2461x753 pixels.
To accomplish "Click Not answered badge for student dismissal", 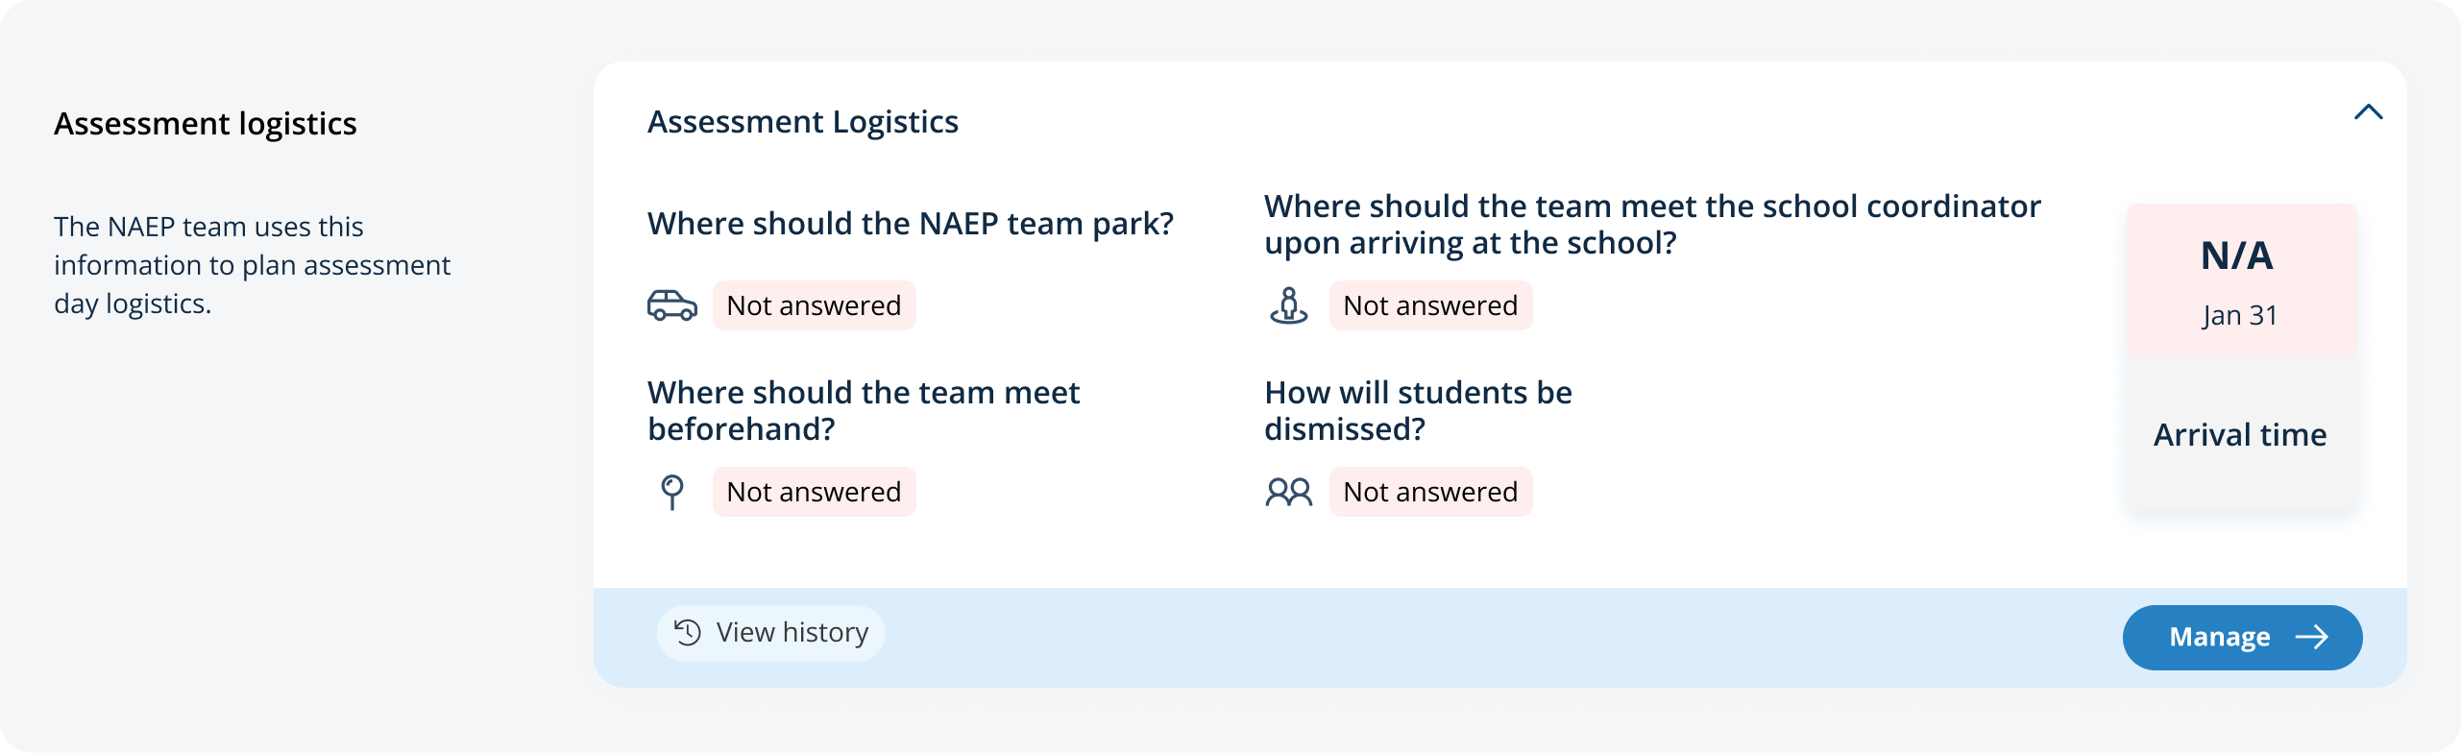I will [x=1430, y=492].
